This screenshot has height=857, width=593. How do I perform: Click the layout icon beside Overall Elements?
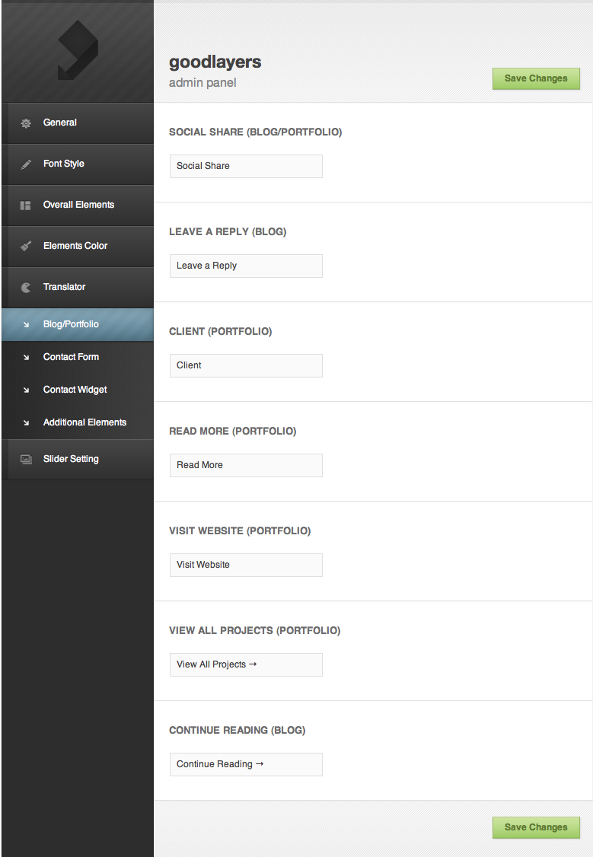(x=26, y=205)
